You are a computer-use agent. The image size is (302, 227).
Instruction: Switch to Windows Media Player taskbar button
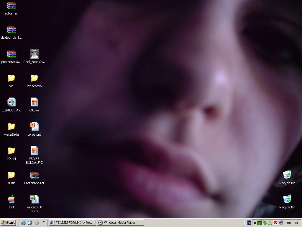(x=121, y=223)
